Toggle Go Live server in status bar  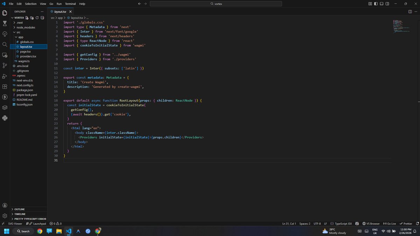click(x=390, y=223)
